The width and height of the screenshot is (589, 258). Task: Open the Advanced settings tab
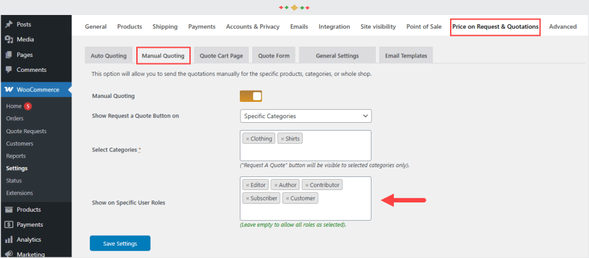[563, 27]
